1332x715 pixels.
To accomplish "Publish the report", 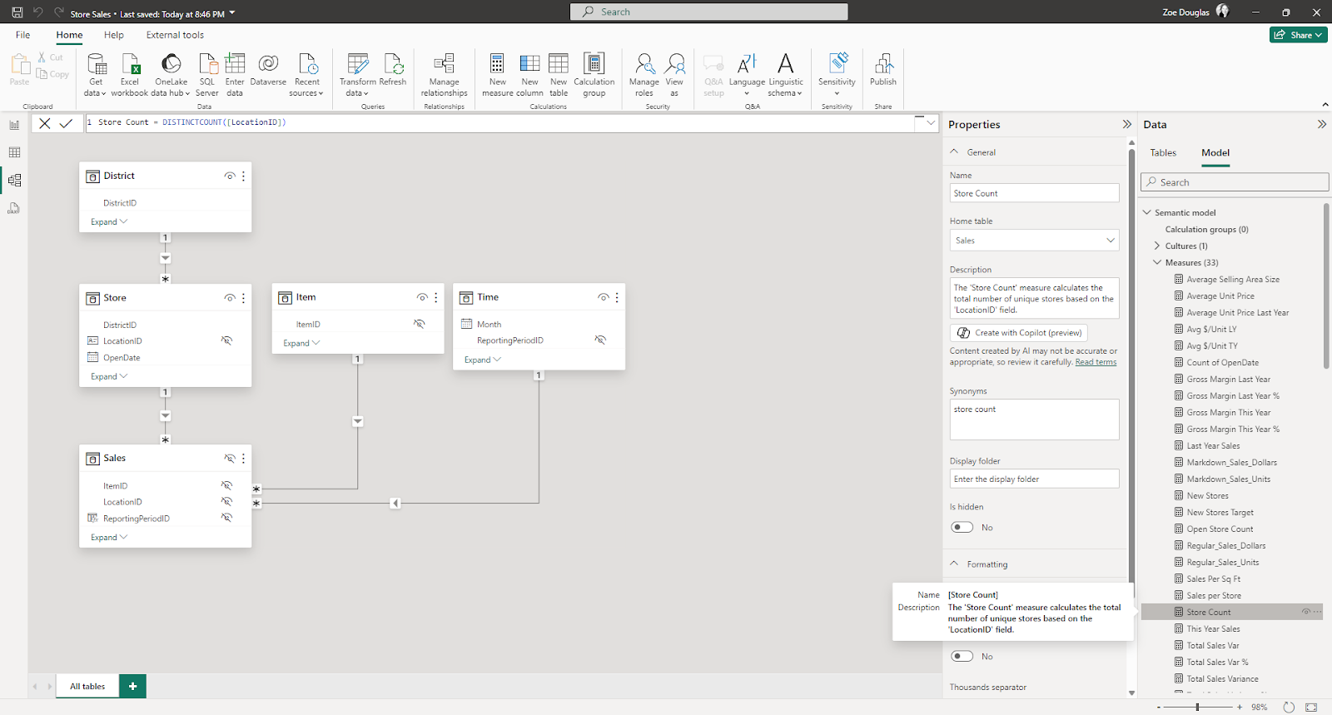I will (883, 70).
